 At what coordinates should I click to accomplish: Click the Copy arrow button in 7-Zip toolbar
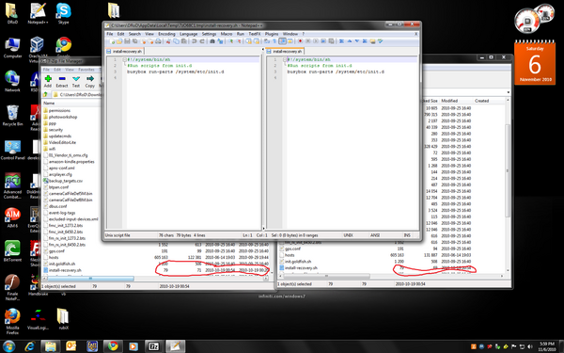tap(90, 81)
